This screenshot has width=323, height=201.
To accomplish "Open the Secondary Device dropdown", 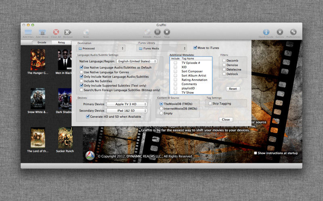I will pyautogui.click(x=127, y=111).
